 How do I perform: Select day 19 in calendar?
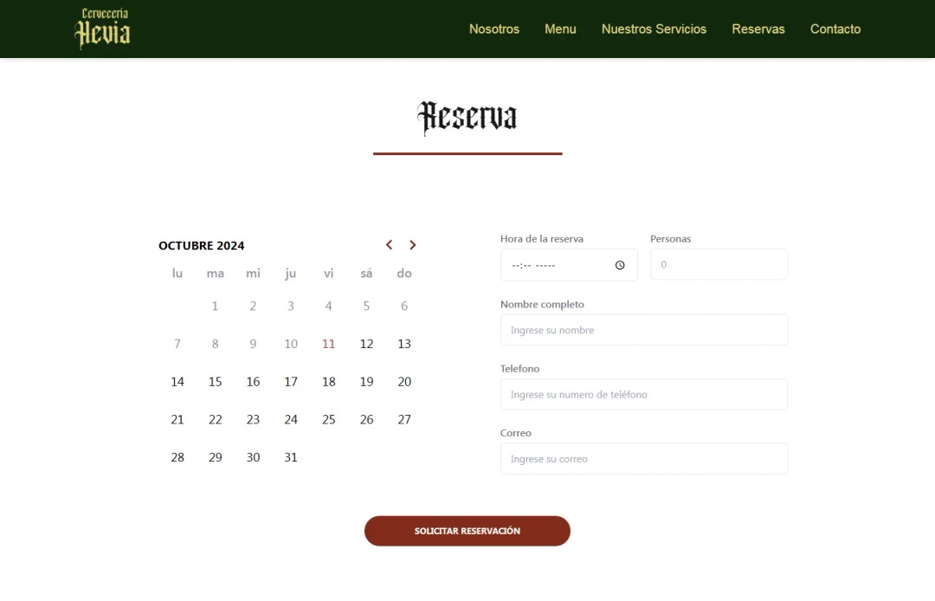point(367,382)
